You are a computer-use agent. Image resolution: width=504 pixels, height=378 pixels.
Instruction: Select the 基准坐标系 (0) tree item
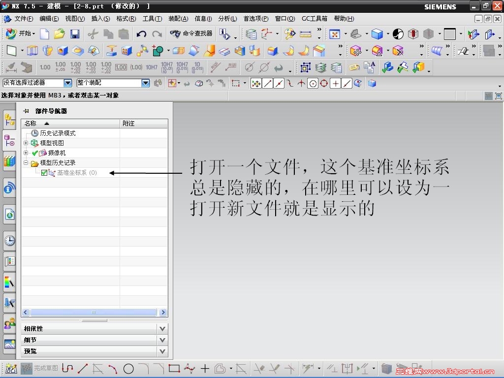(77, 173)
